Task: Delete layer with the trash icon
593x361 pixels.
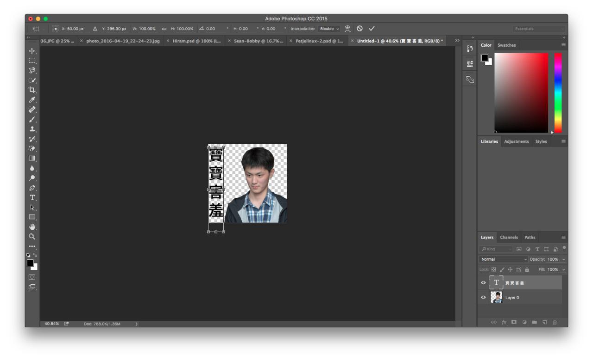Action: coord(555,322)
